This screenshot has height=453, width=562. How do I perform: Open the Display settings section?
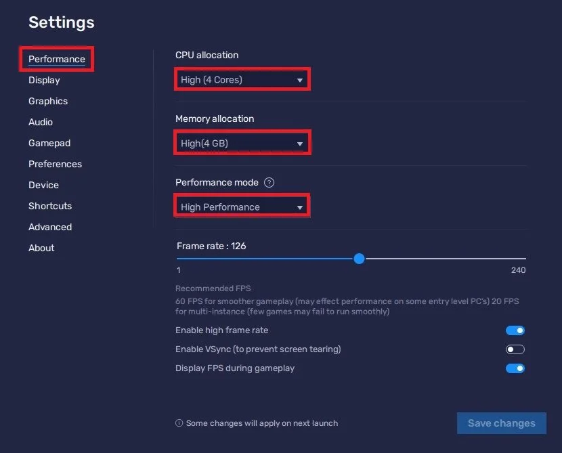click(x=44, y=80)
